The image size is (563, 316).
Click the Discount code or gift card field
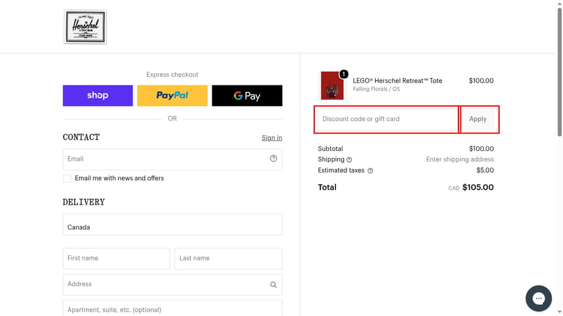pyautogui.click(x=388, y=119)
